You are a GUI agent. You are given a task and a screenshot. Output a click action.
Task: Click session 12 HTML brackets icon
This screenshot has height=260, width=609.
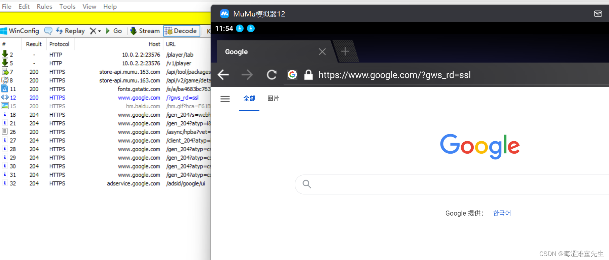click(x=5, y=97)
